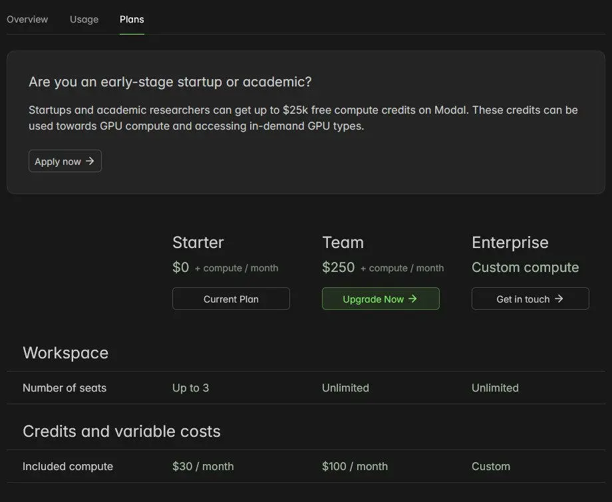
Task: Click the Included compute row label
Action: (68, 467)
